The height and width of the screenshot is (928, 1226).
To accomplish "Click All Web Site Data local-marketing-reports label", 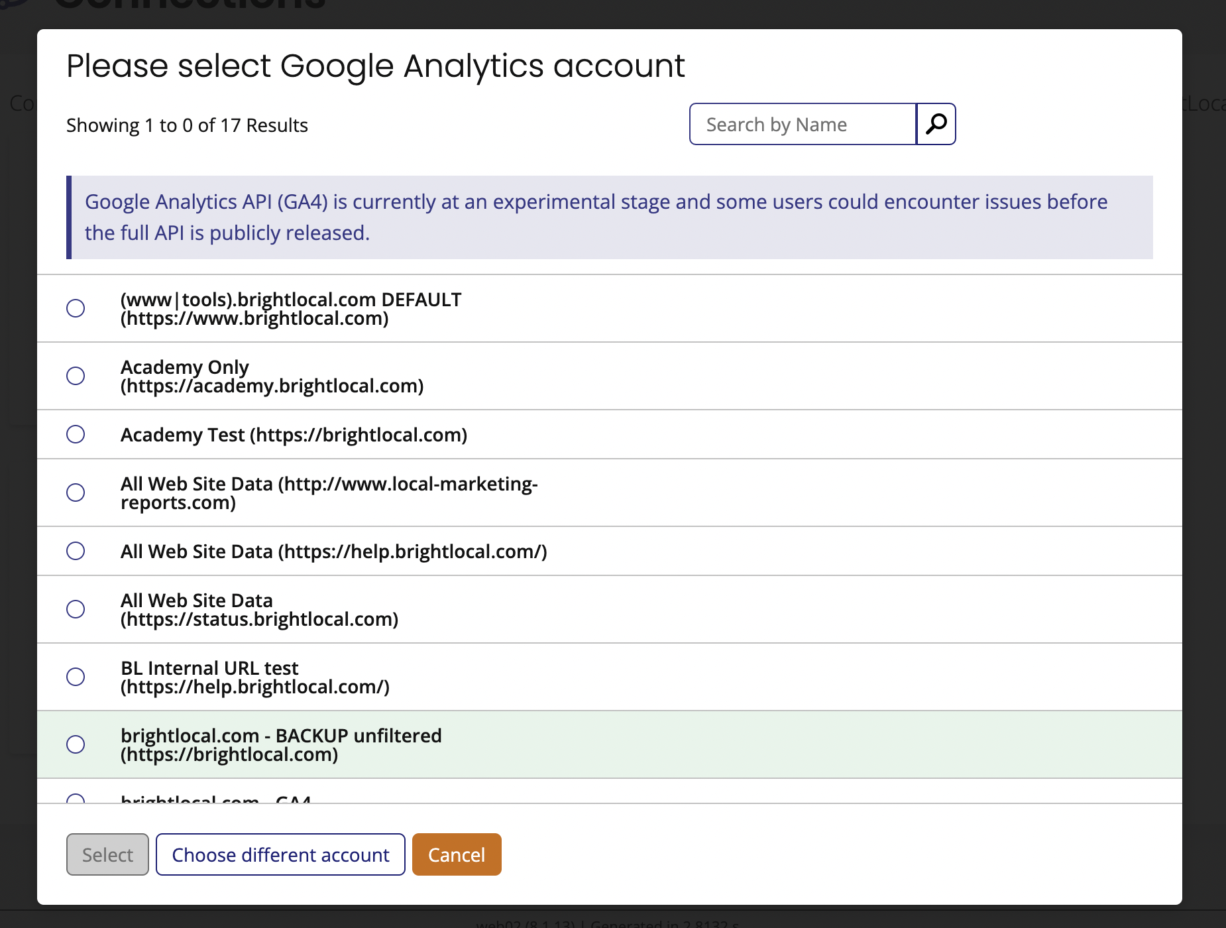I will tap(329, 493).
